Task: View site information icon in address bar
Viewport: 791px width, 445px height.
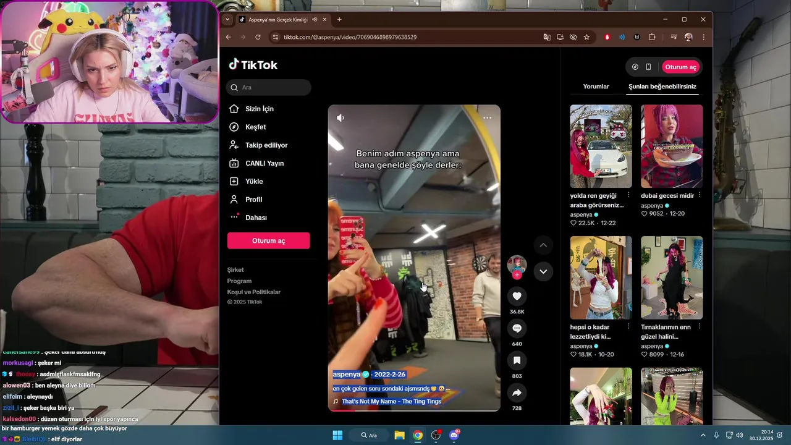Action: pyautogui.click(x=276, y=37)
